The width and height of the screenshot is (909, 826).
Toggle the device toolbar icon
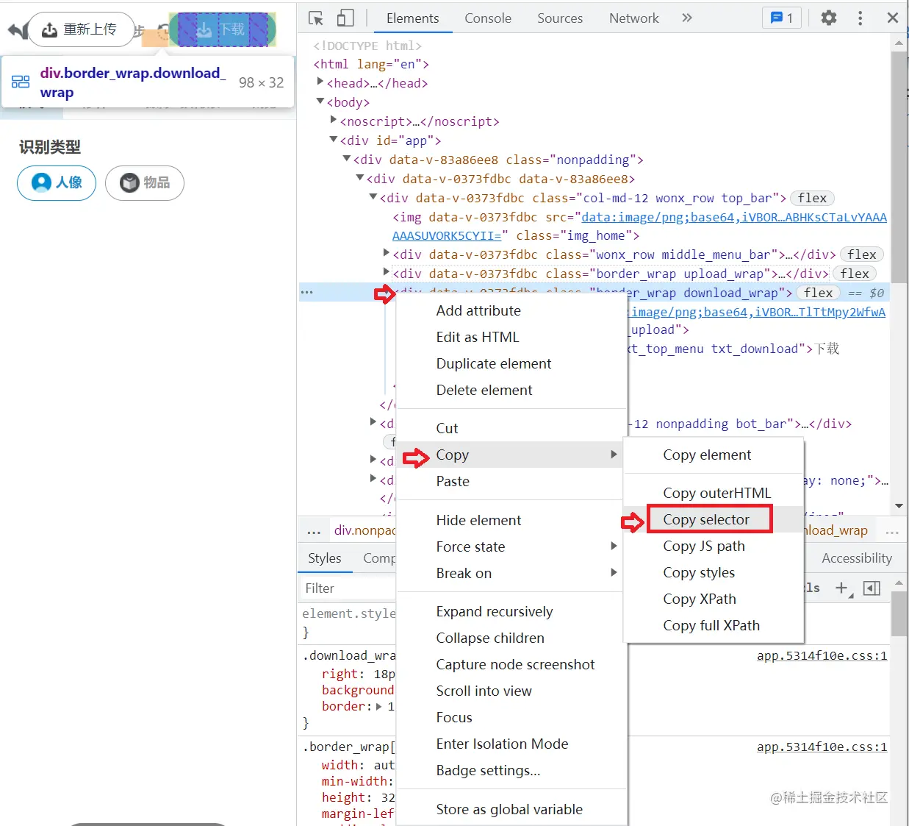tap(345, 18)
